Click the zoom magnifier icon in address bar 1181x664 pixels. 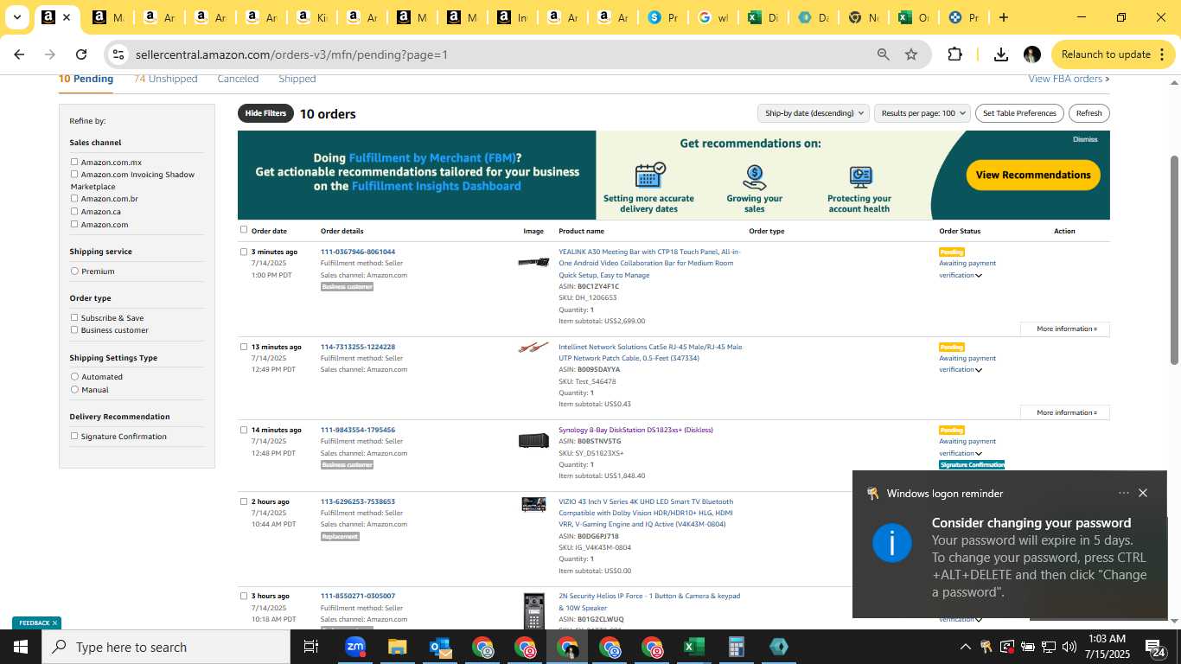coord(883,54)
